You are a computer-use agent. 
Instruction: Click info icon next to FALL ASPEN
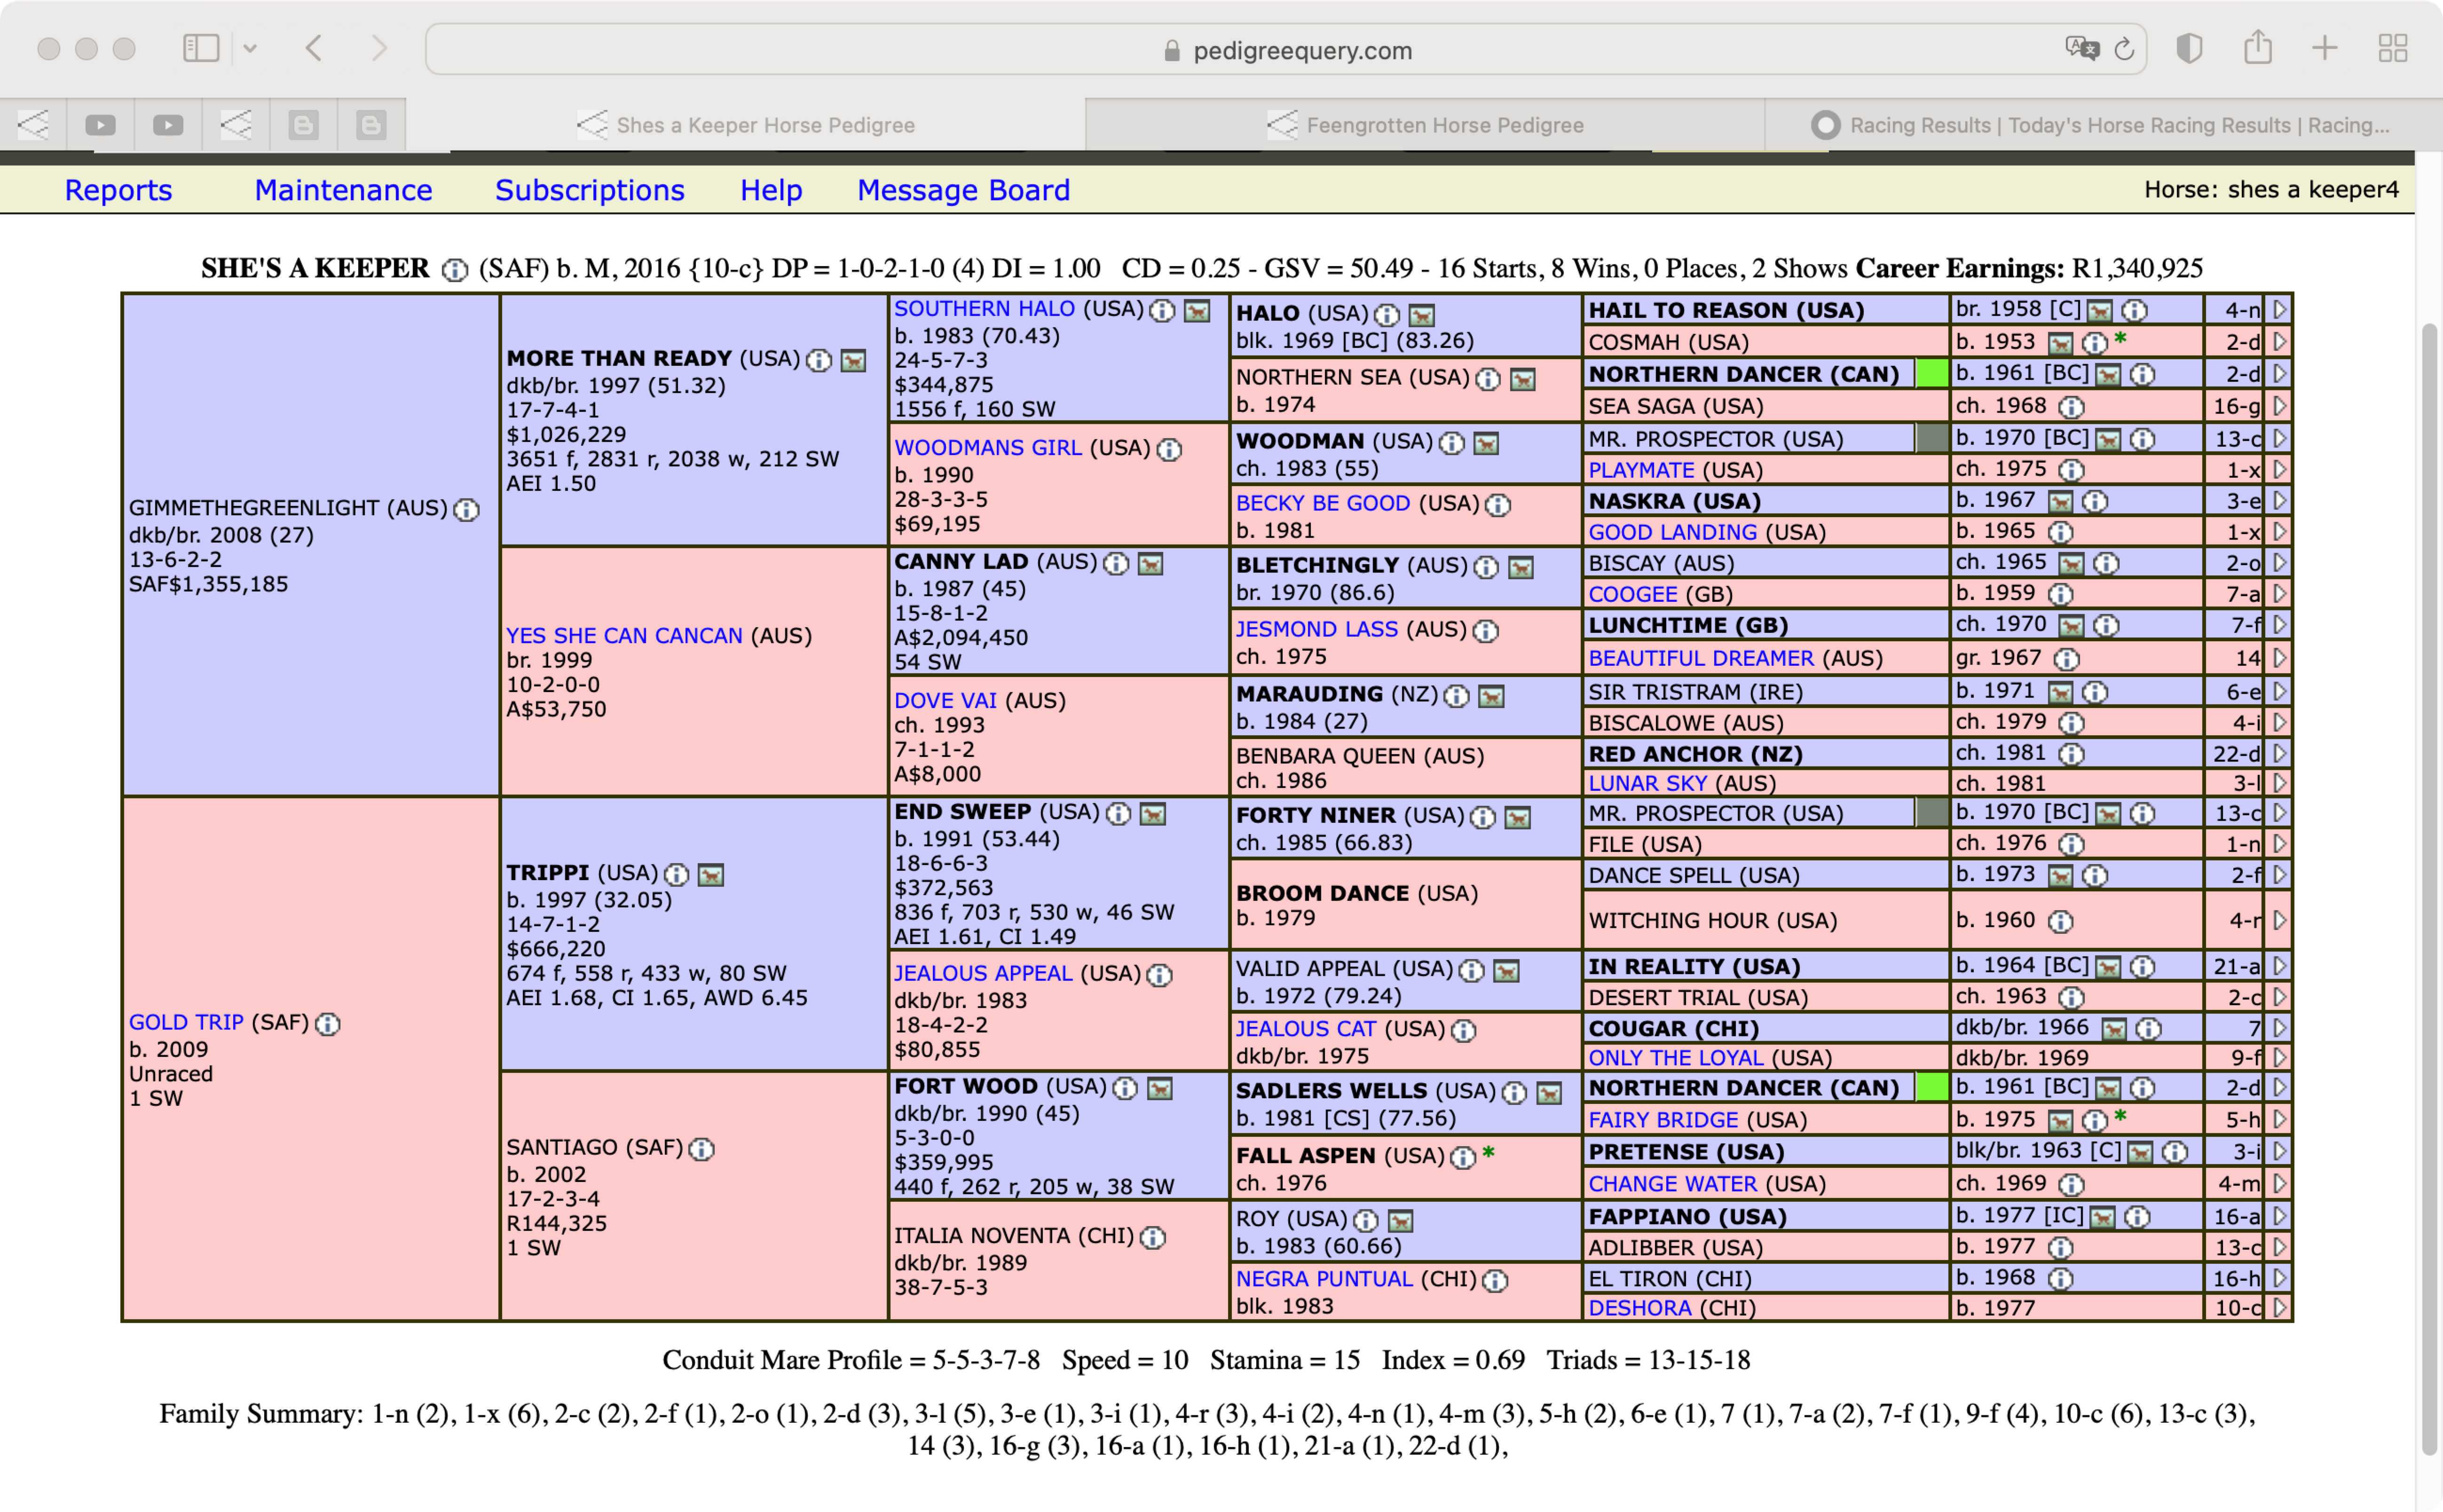coord(1462,1157)
